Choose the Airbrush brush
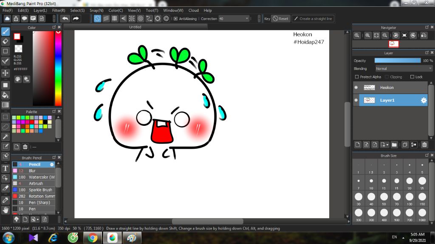The image size is (435, 244). [x=34, y=183]
